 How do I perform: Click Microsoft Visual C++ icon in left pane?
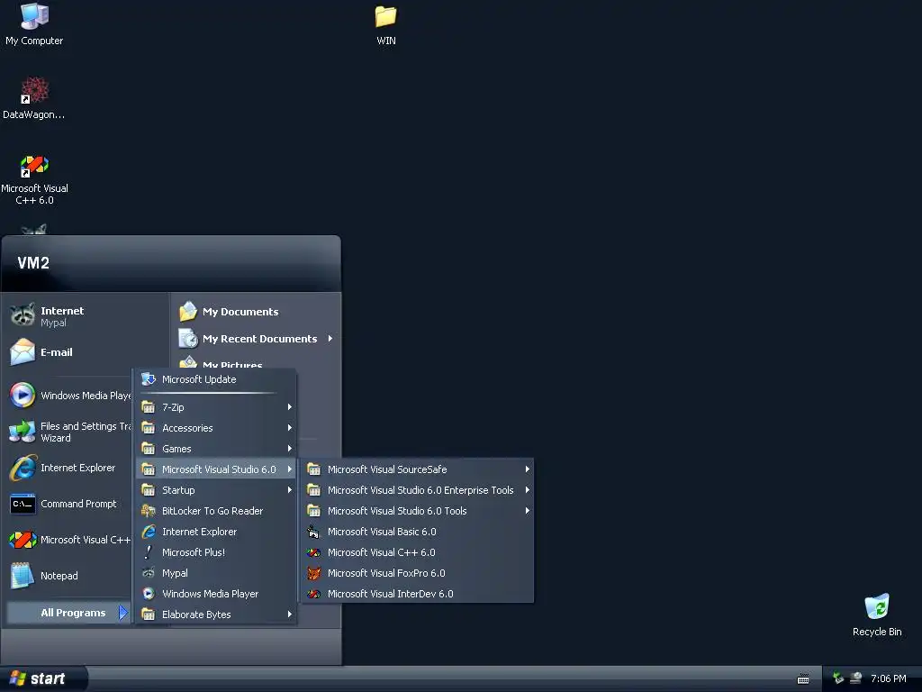[23, 540]
